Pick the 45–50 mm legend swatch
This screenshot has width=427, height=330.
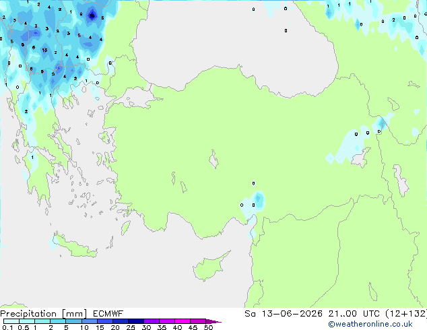[198, 321]
